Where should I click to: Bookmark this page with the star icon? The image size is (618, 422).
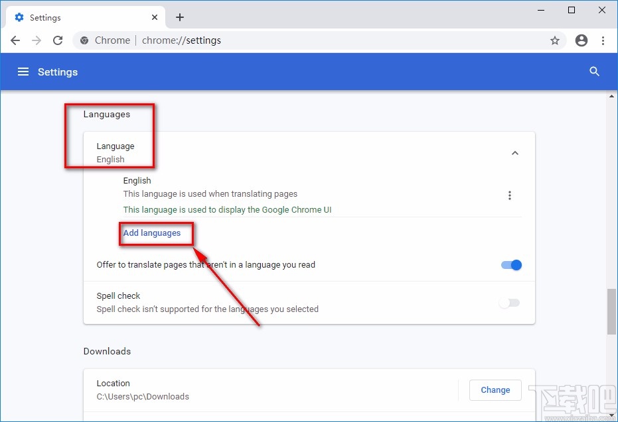[x=555, y=40]
